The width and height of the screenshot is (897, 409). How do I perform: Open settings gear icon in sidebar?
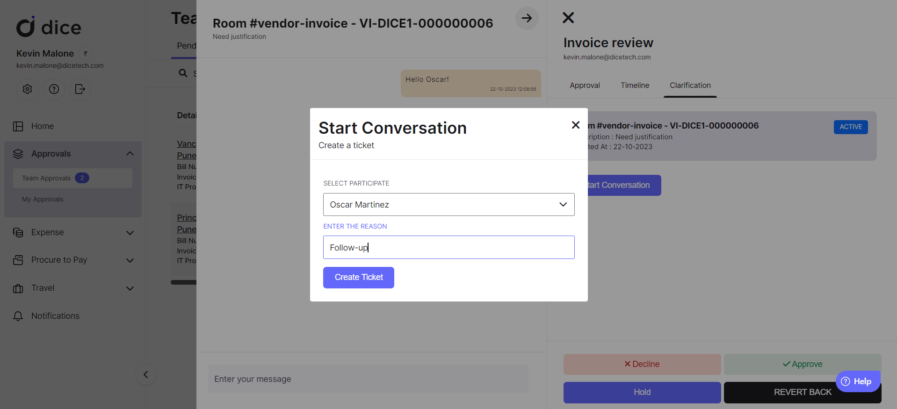pos(28,89)
